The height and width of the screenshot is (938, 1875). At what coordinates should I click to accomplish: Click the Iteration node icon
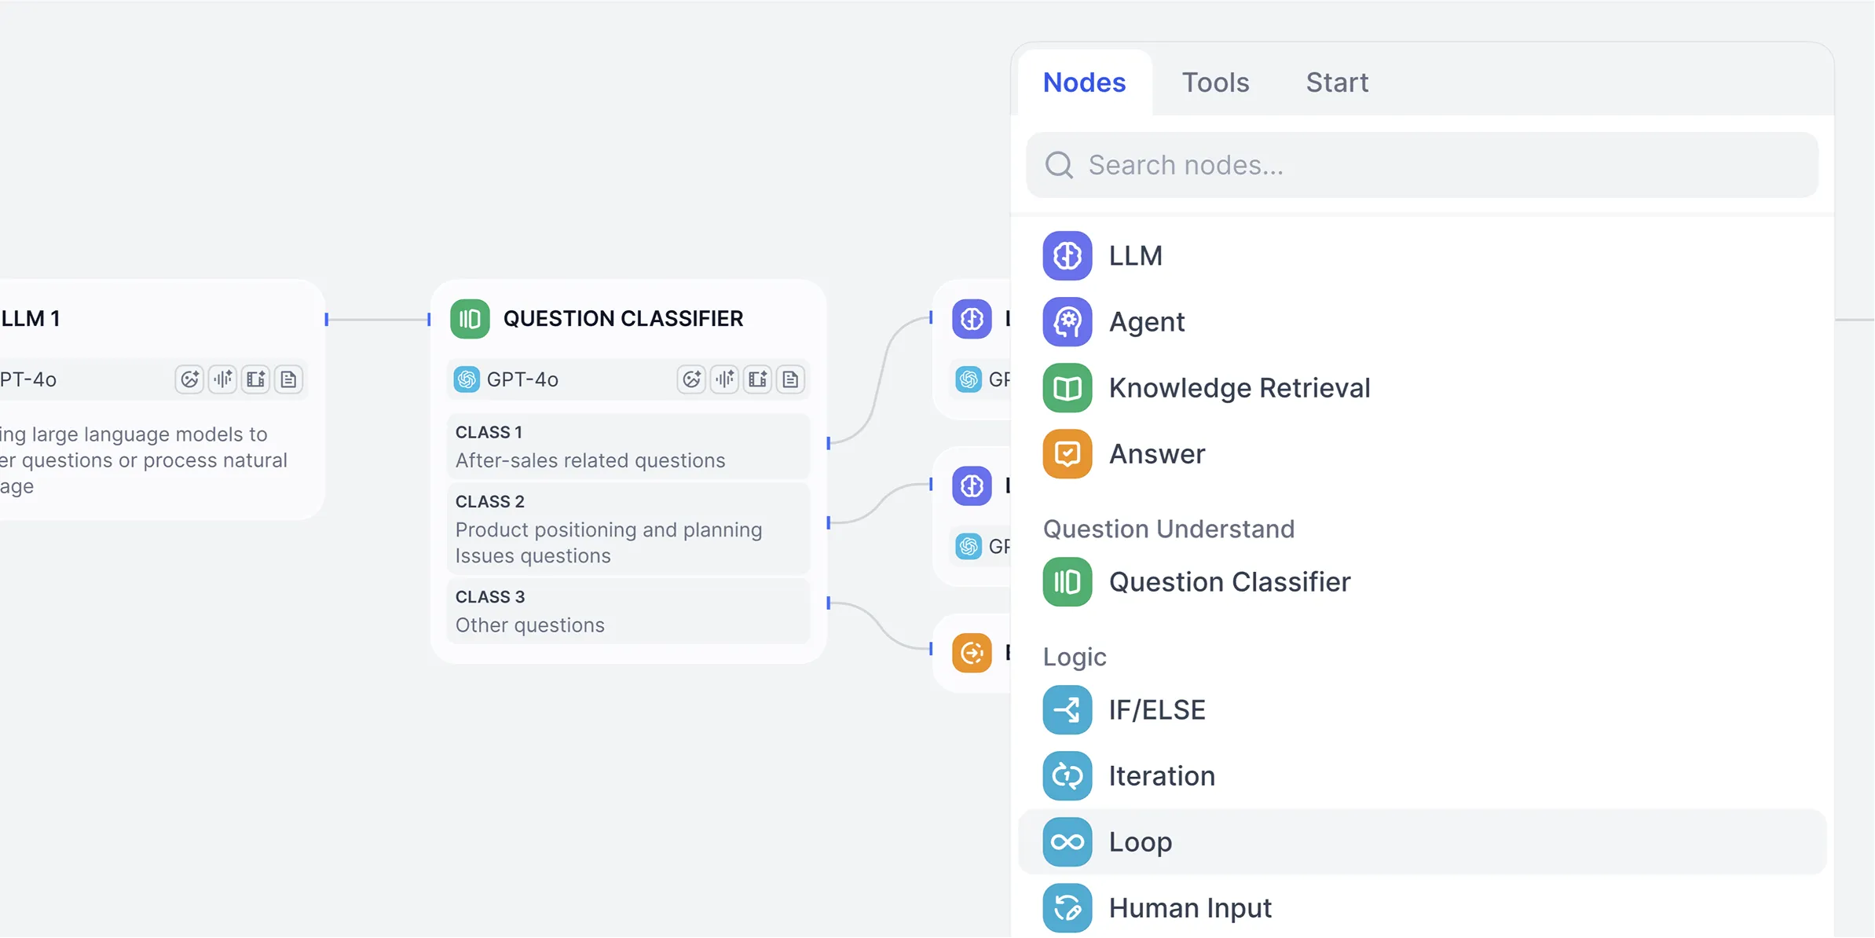(x=1067, y=775)
